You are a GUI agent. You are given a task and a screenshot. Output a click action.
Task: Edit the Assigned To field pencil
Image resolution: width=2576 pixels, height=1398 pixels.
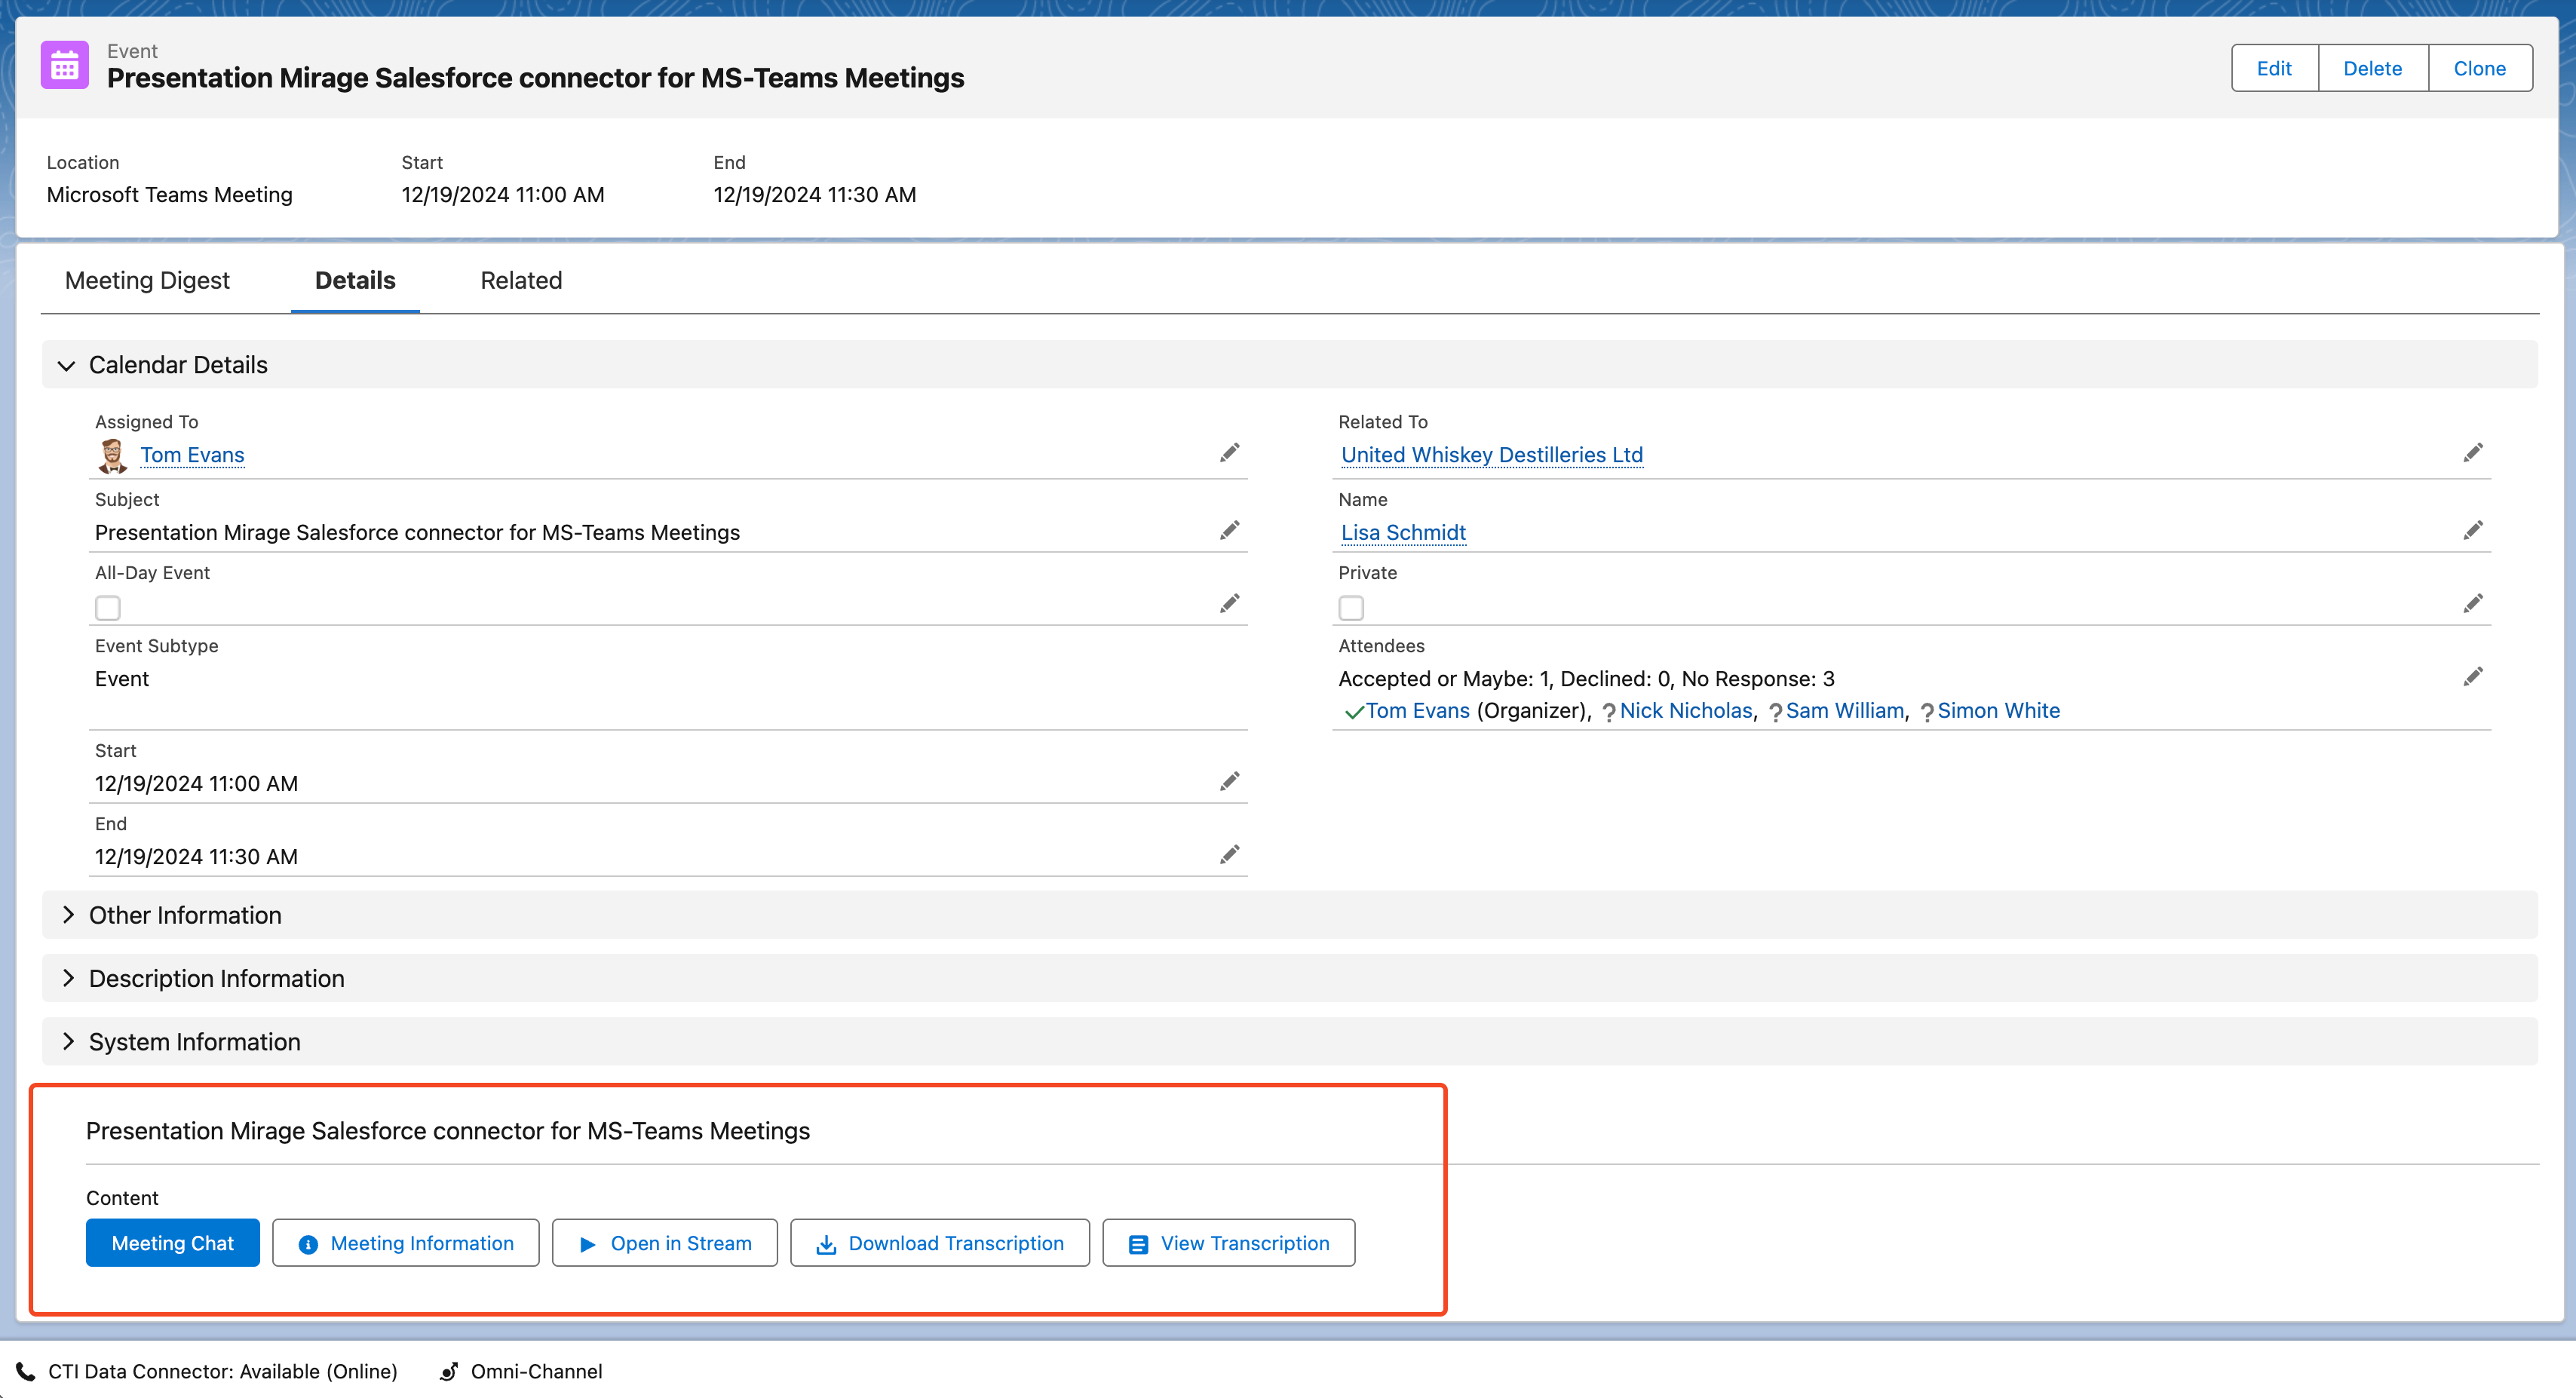(x=1229, y=453)
